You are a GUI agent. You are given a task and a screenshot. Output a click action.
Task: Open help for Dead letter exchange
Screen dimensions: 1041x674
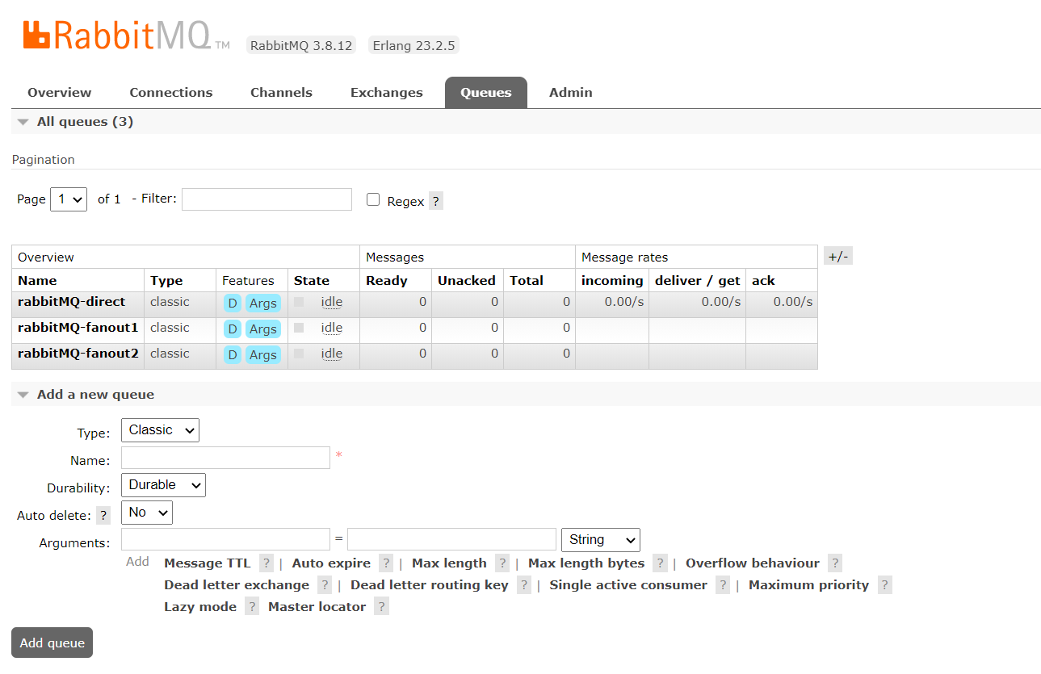point(325,585)
